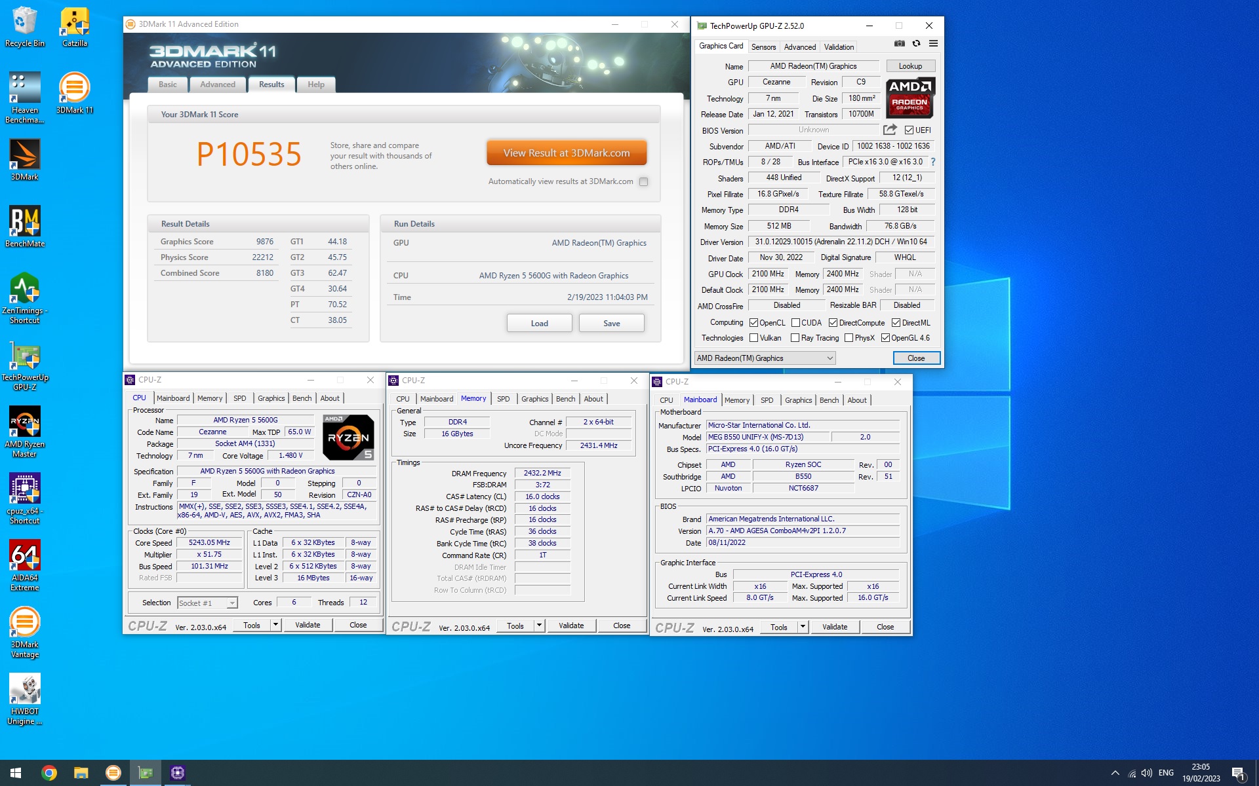Open 3DMark Vantage desktop icon
Viewport: 1259px width, 786px height.
25,632
